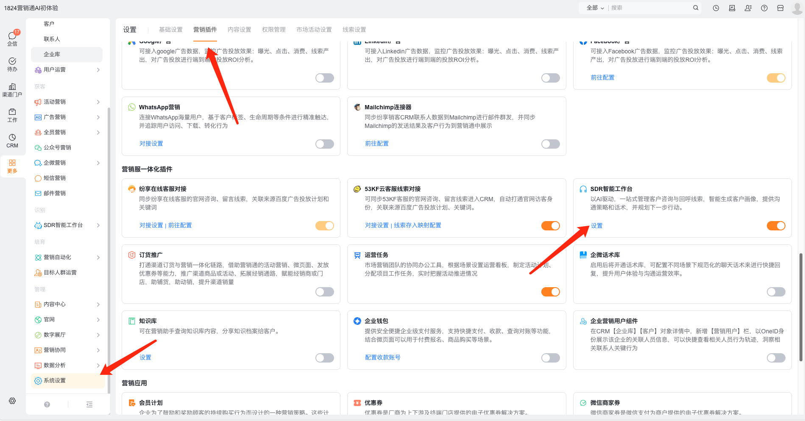Click 配置收款账号 link under 企业钱包
The width and height of the screenshot is (805, 421).
[x=382, y=357]
